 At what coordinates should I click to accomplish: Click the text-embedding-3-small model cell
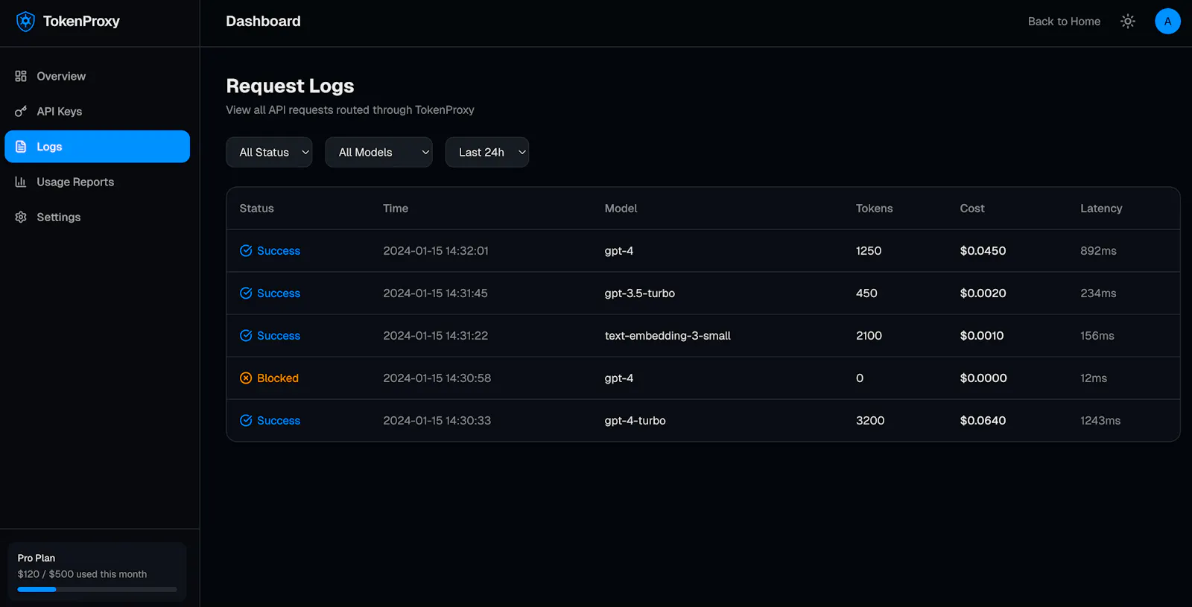[668, 336]
